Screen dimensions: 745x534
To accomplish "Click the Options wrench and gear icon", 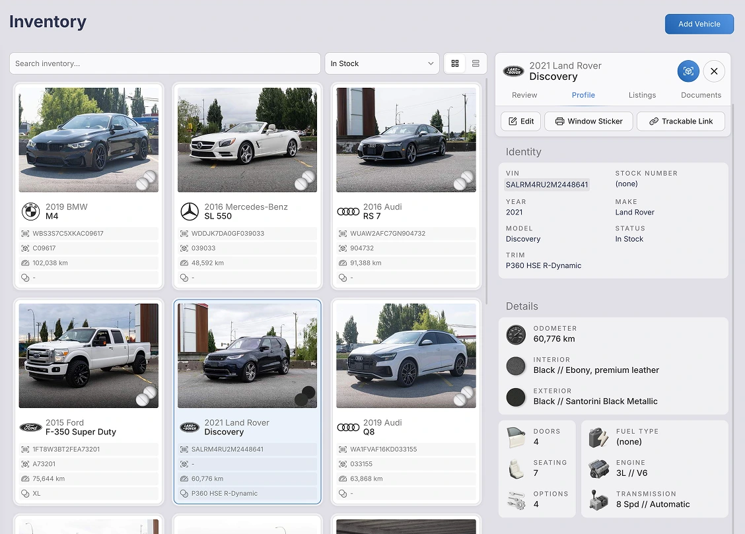I will click(516, 500).
